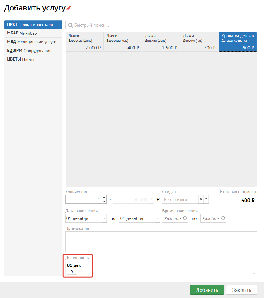
Task: Choose Лыжи Взрослые (час) 400 ₽ tile
Action: (123, 42)
